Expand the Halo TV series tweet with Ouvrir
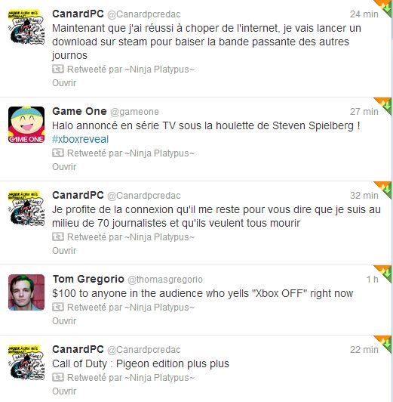The width and height of the screenshot is (393, 402). click(64, 167)
